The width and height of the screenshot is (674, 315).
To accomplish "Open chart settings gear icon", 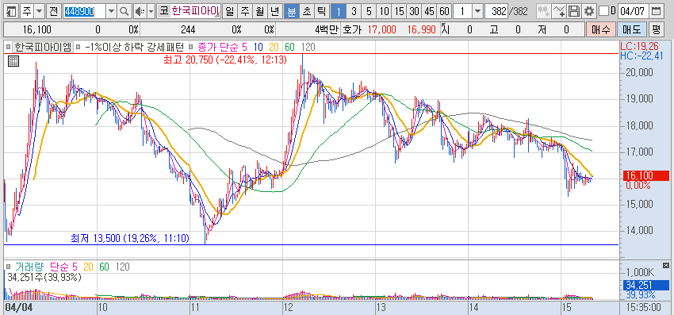I will [x=589, y=11].
